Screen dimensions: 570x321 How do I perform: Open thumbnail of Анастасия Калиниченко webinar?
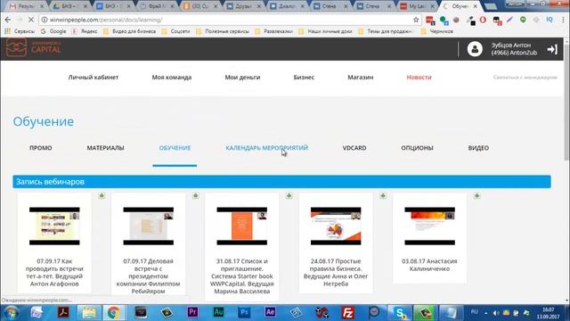click(429, 226)
